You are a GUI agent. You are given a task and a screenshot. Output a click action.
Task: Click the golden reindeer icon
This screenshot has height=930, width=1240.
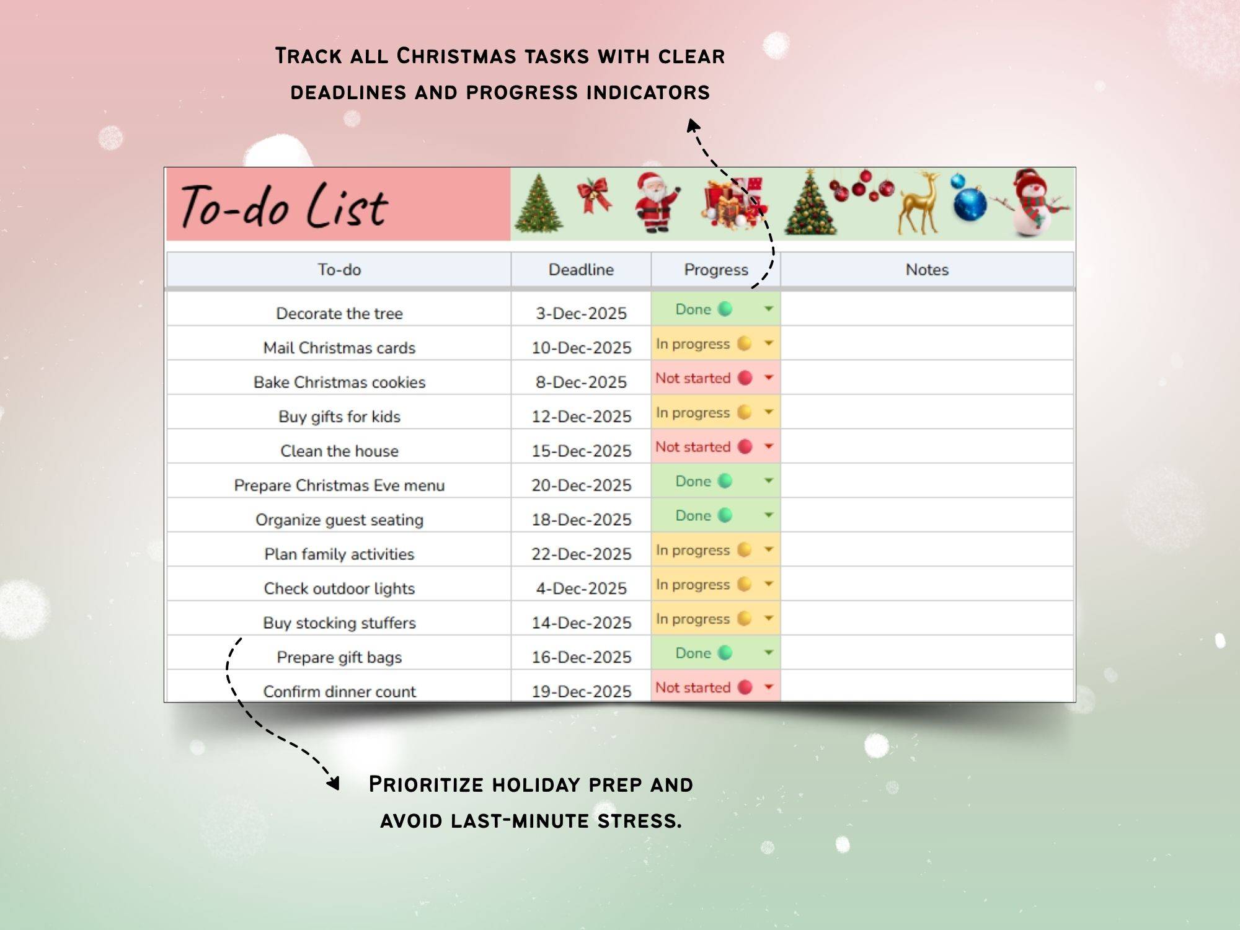coord(919,203)
